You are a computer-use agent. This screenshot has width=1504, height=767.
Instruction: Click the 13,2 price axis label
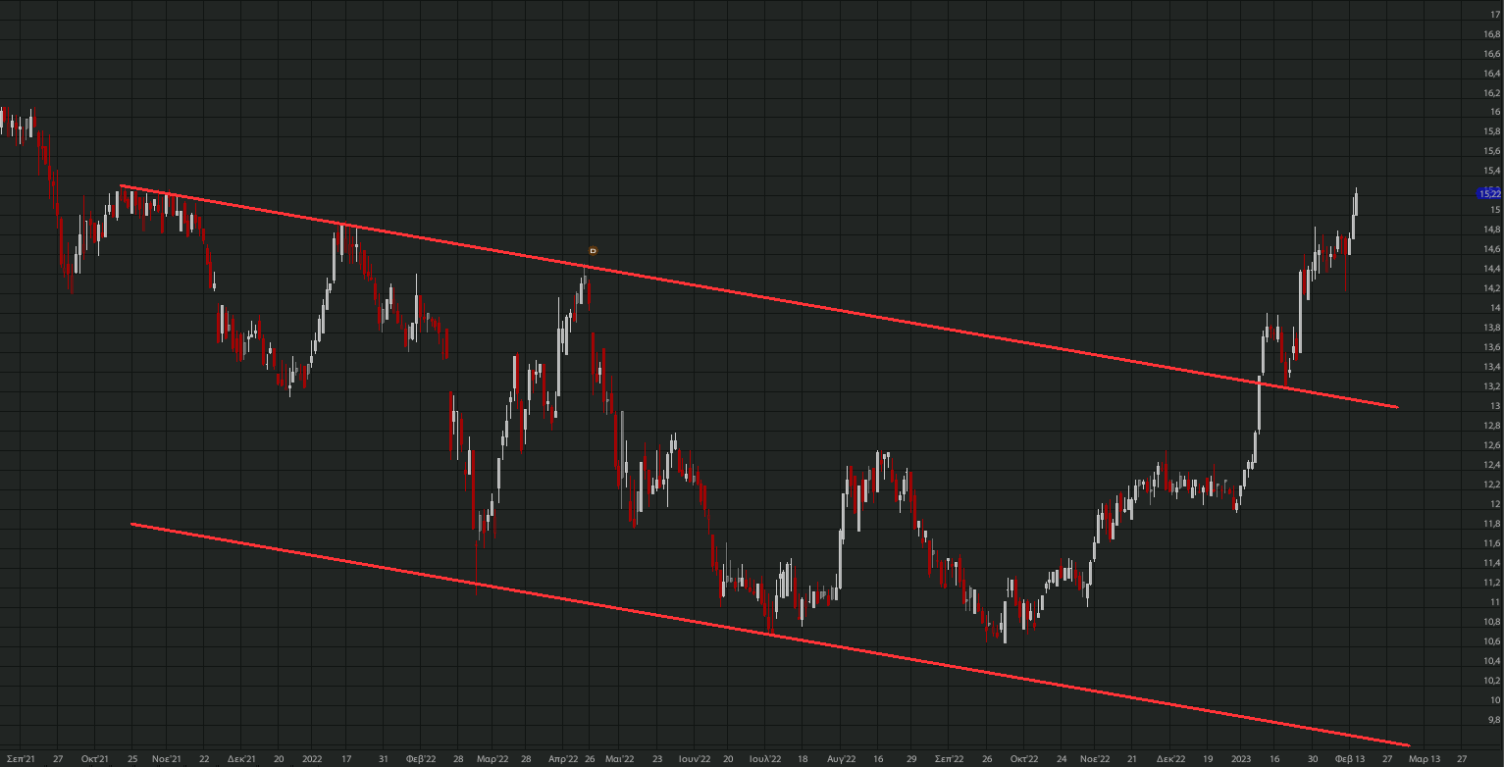pyautogui.click(x=1491, y=386)
